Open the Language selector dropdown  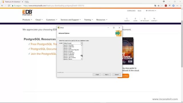[x=151, y=11]
